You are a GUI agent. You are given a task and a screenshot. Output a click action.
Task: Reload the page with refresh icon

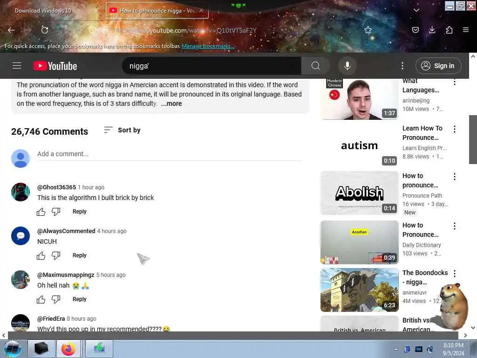(45, 30)
